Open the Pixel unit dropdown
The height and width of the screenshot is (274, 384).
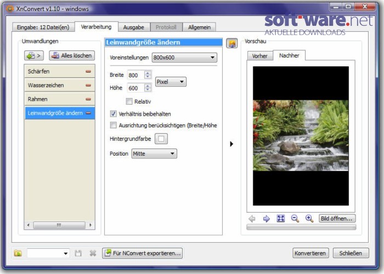click(171, 82)
